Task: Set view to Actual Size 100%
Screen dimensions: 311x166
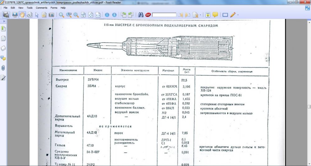Action: click(x=83, y=15)
